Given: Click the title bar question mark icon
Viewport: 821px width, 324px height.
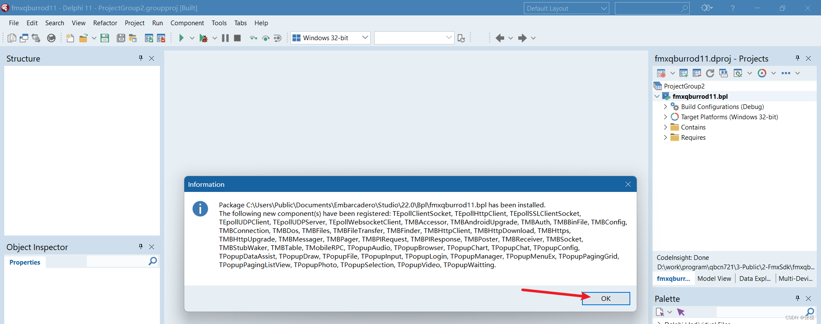Looking at the screenshot, I should point(732,8).
